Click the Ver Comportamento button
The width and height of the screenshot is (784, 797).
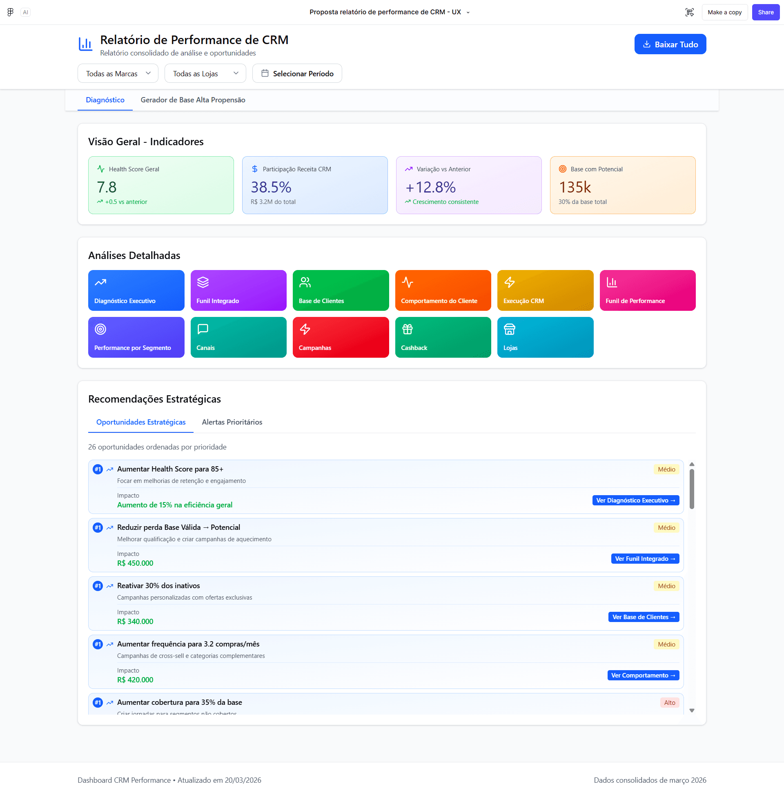point(643,676)
